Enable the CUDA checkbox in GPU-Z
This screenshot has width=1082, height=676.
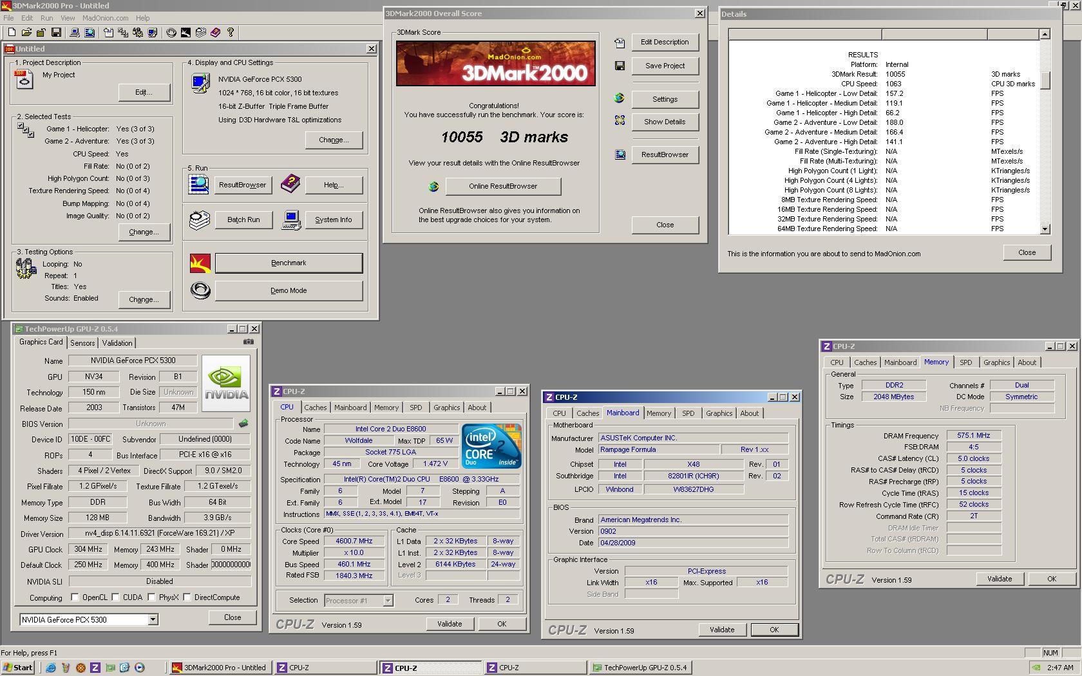pyautogui.click(x=115, y=597)
